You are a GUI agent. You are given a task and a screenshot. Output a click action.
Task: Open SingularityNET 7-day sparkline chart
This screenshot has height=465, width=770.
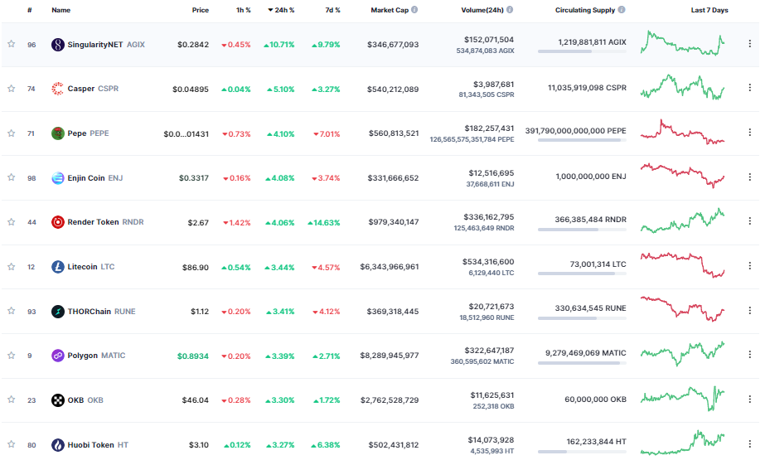683,43
